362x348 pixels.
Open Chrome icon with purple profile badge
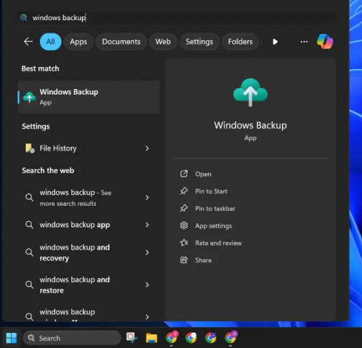tap(231, 337)
